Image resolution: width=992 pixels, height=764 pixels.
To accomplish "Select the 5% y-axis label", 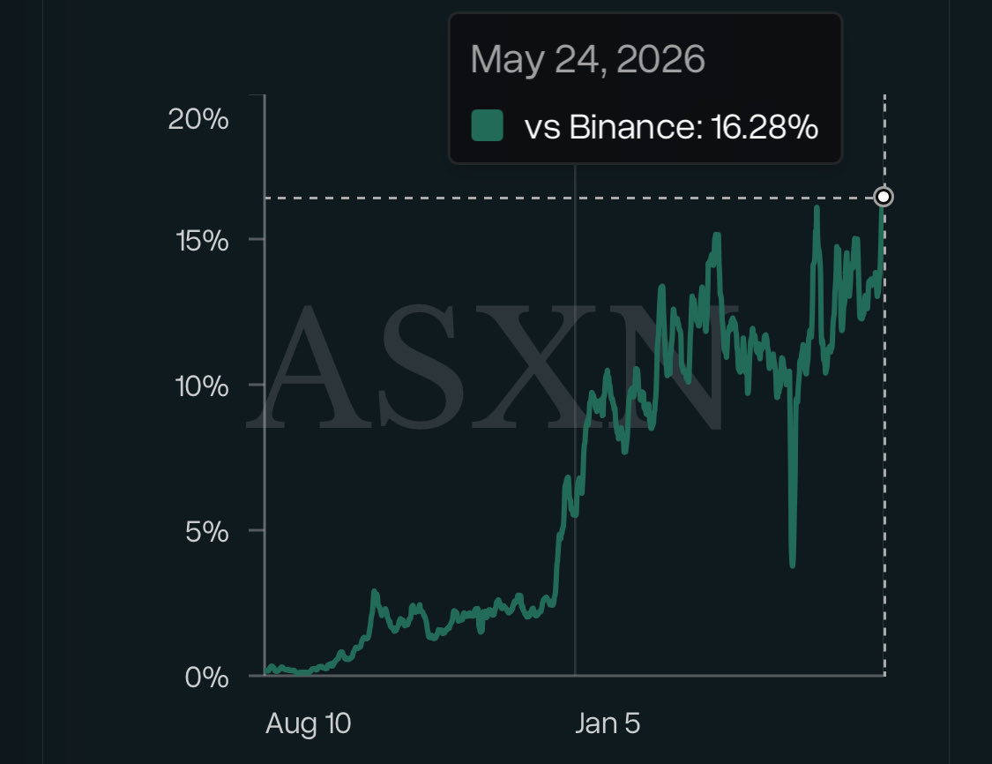I will tap(207, 532).
